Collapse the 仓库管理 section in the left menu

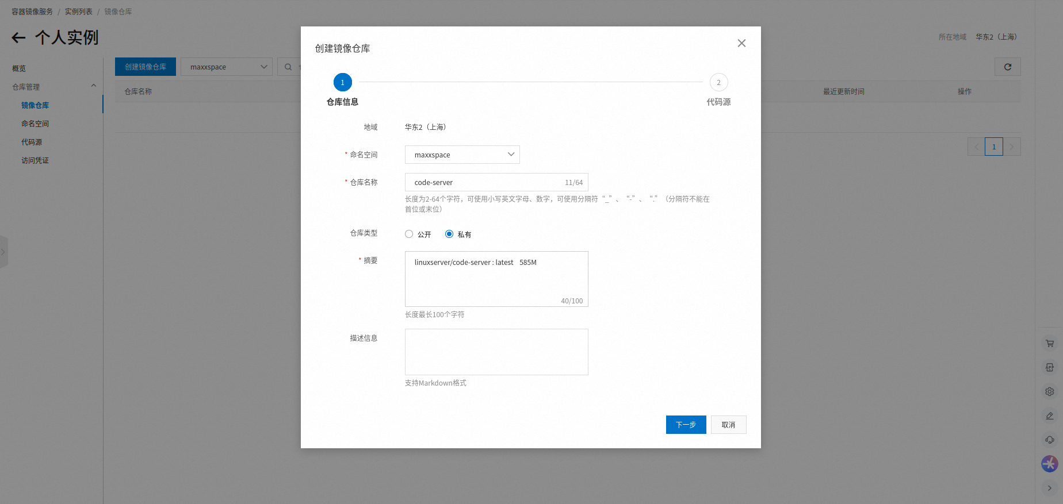click(x=94, y=86)
